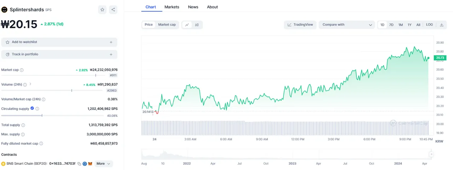Click the #2963 volume rank badge
Image resolution: width=453 pixels, height=170 pixels.
click(x=112, y=90)
